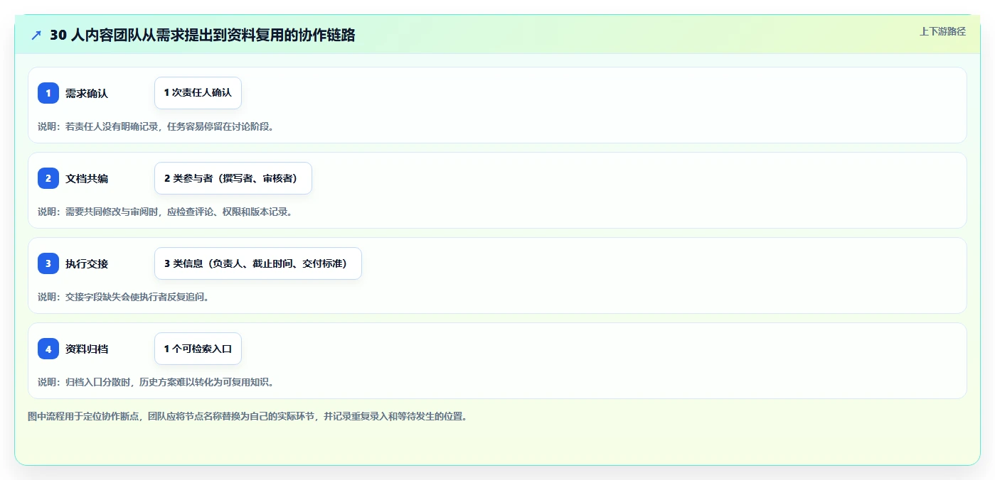The width and height of the screenshot is (995, 480).
Task: Select the '文档共编' step label
Action: pos(87,178)
